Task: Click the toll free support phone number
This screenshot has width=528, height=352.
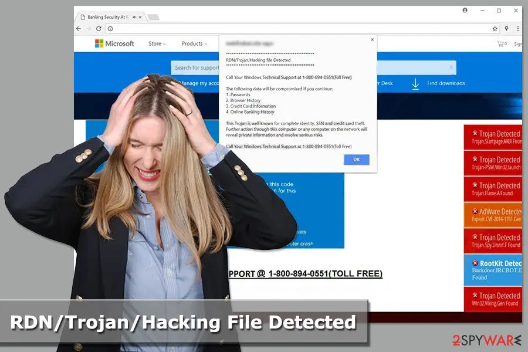Action: pyautogui.click(x=325, y=274)
